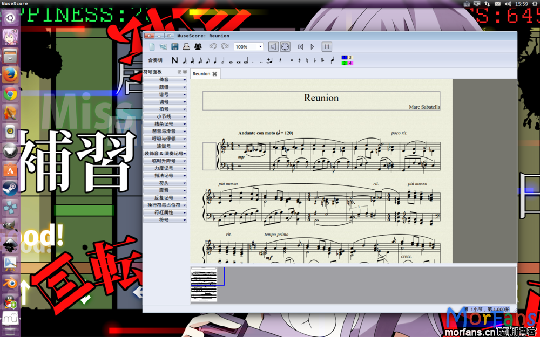
Task: Apply the natural accidental
Action: [x=307, y=60]
